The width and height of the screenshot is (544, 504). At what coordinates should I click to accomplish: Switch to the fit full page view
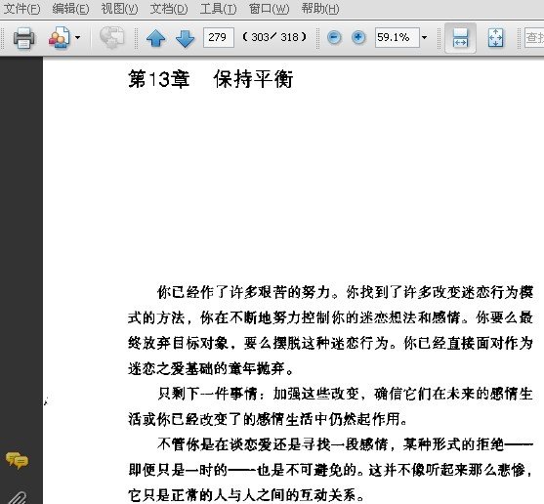495,37
